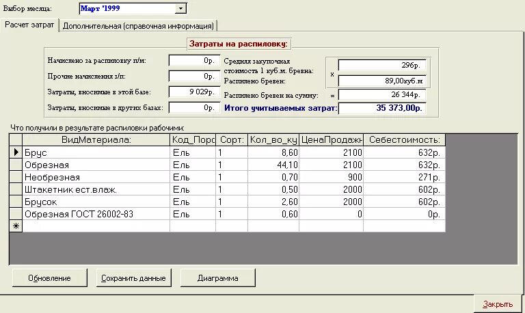Switch to the Расчет затрат tab

click(x=29, y=25)
